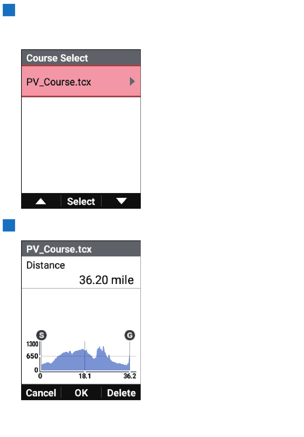The height and width of the screenshot is (437, 304).
Task: Delete the PV_Course.tcx course
Action: (121, 393)
